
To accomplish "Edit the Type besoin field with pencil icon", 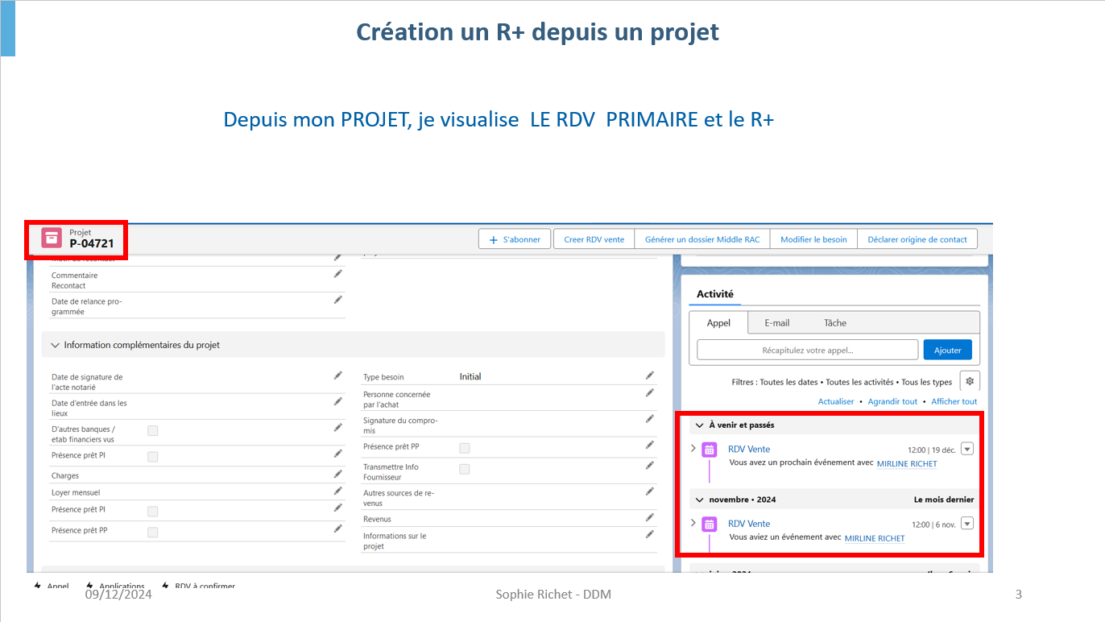I will coord(649,375).
